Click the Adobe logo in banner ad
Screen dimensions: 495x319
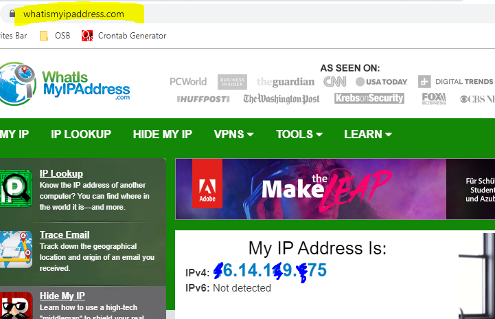point(207,184)
